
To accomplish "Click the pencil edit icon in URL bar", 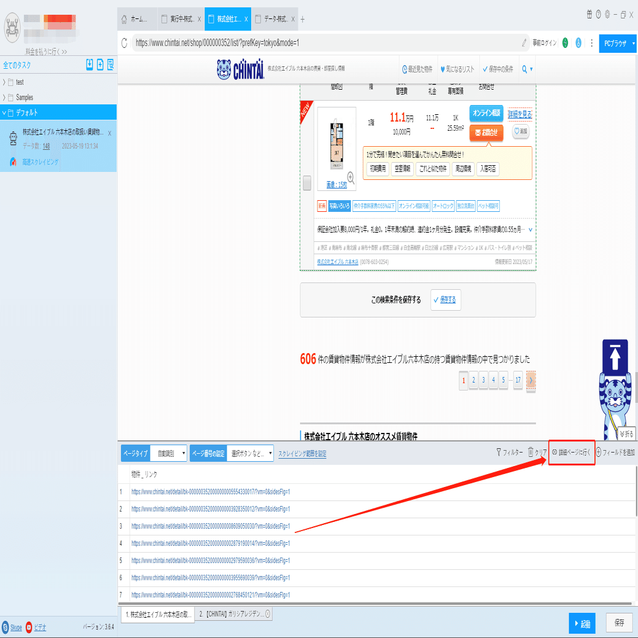I will coord(524,43).
